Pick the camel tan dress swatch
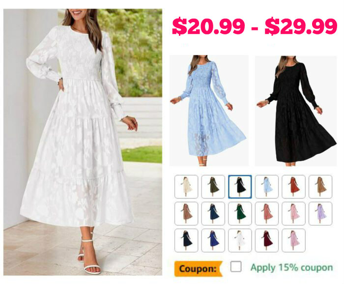Screen dimensions: 344x284 (x=320, y=187)
